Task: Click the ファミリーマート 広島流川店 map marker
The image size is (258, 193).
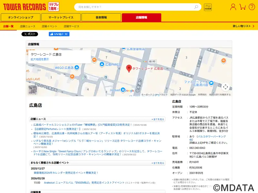Action: tap(211, 83)
